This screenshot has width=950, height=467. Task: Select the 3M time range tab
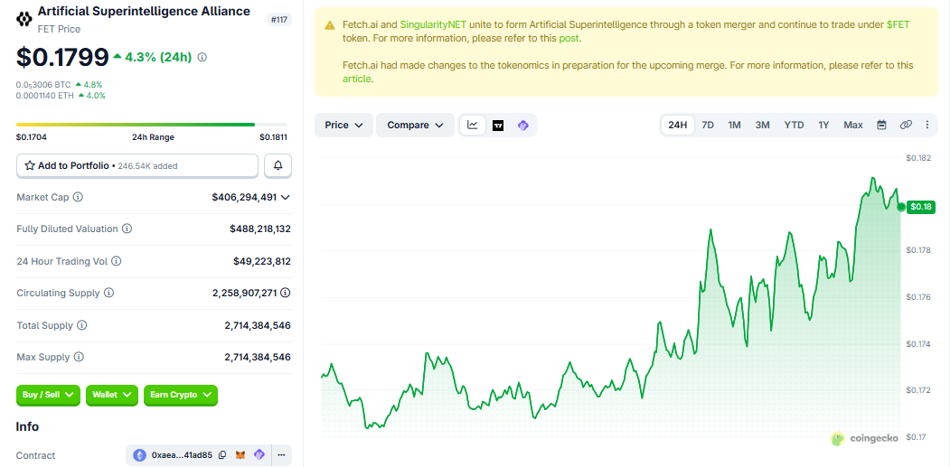pyautogui.click(x=762, y=125)
